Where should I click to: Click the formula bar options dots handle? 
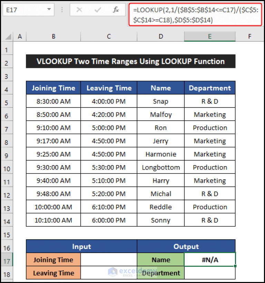pyautogui.click(x=62, y=10)
